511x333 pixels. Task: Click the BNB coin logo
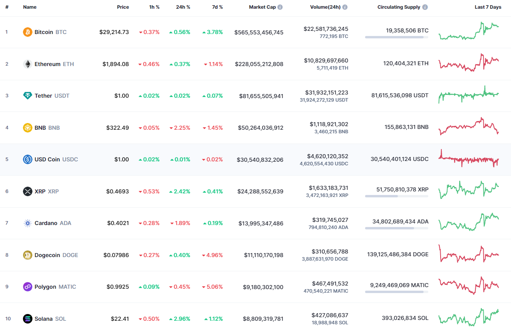pyautogui.click(x=27, y=127)
